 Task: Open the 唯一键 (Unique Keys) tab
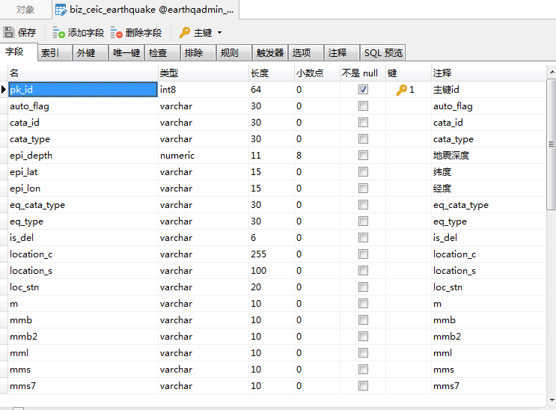pyautogui.click(x=126, y=53)
